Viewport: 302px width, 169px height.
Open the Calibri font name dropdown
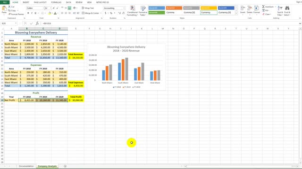coord(43,8)
